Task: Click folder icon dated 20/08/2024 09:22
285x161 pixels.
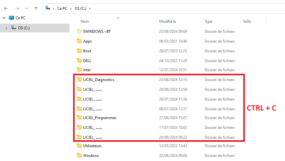Action: 79,137
